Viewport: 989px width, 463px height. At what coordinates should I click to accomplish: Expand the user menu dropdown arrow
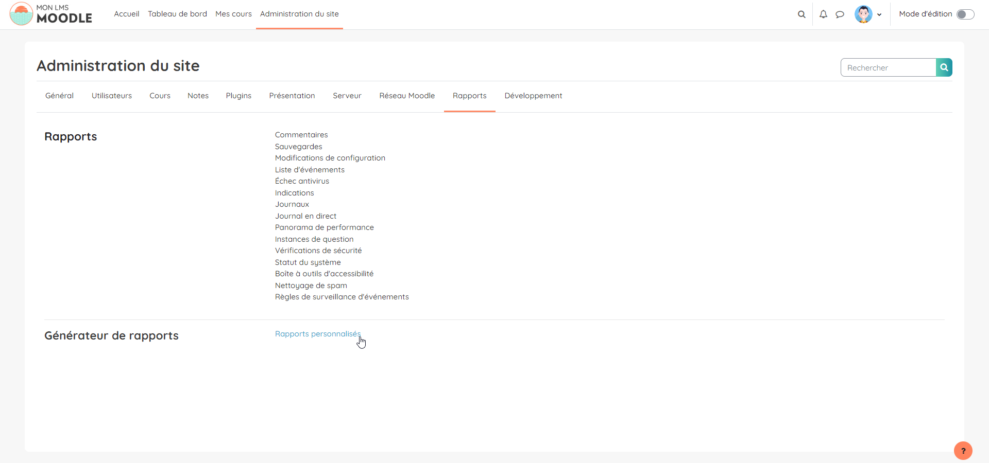tap(879, 15)
